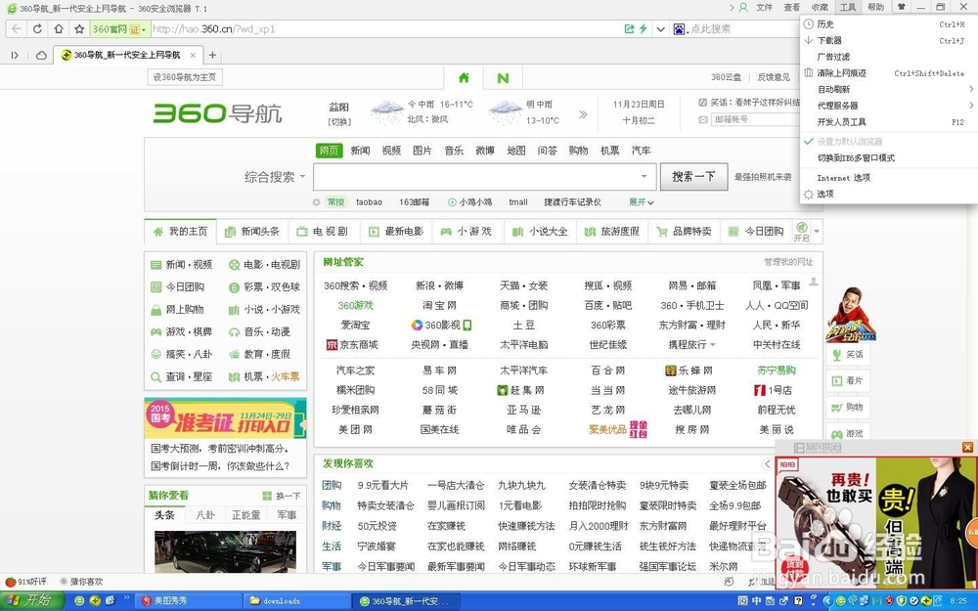Expand the search box suggestion arrow
The height and width of the screenshot is (611, 978).
[644, 176]
